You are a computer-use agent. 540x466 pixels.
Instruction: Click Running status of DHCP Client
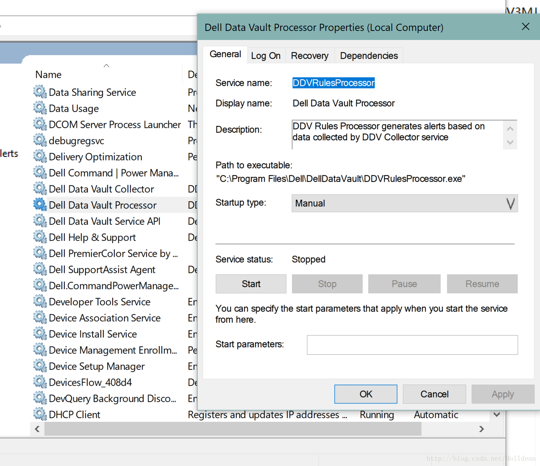coord(377,415)
